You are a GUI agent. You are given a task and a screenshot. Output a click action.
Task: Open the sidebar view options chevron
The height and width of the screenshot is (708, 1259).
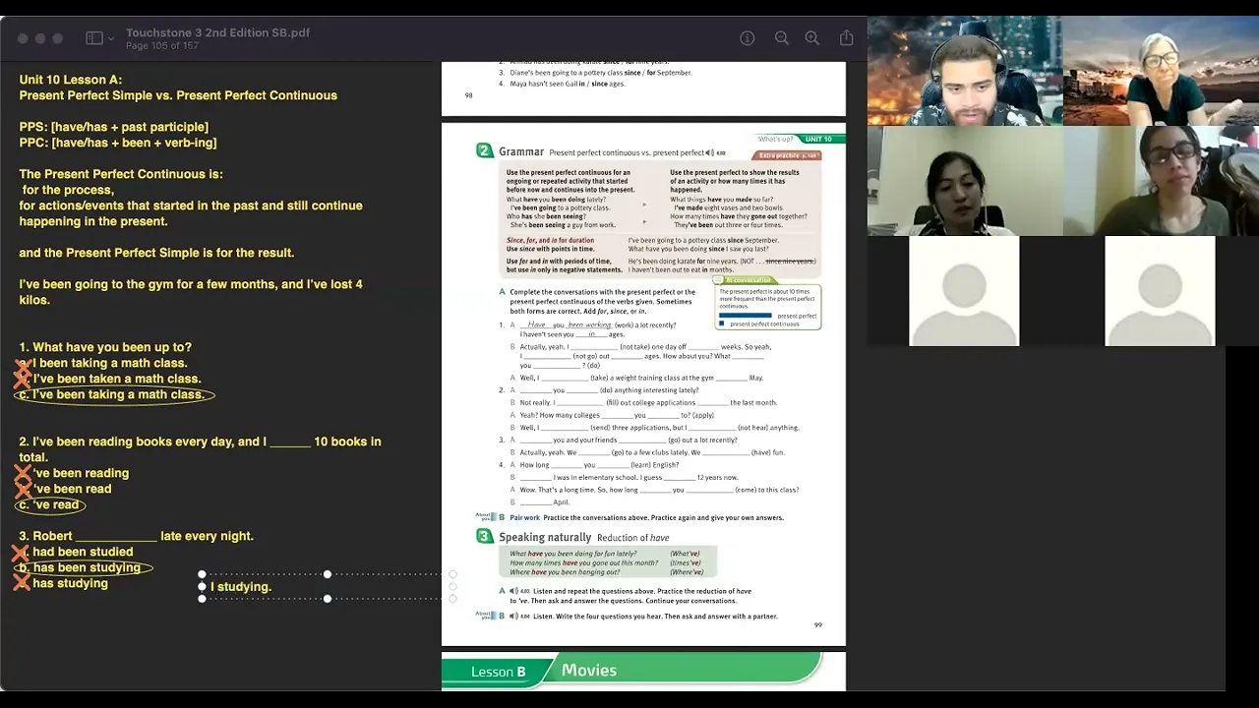[x=111, y=39]
